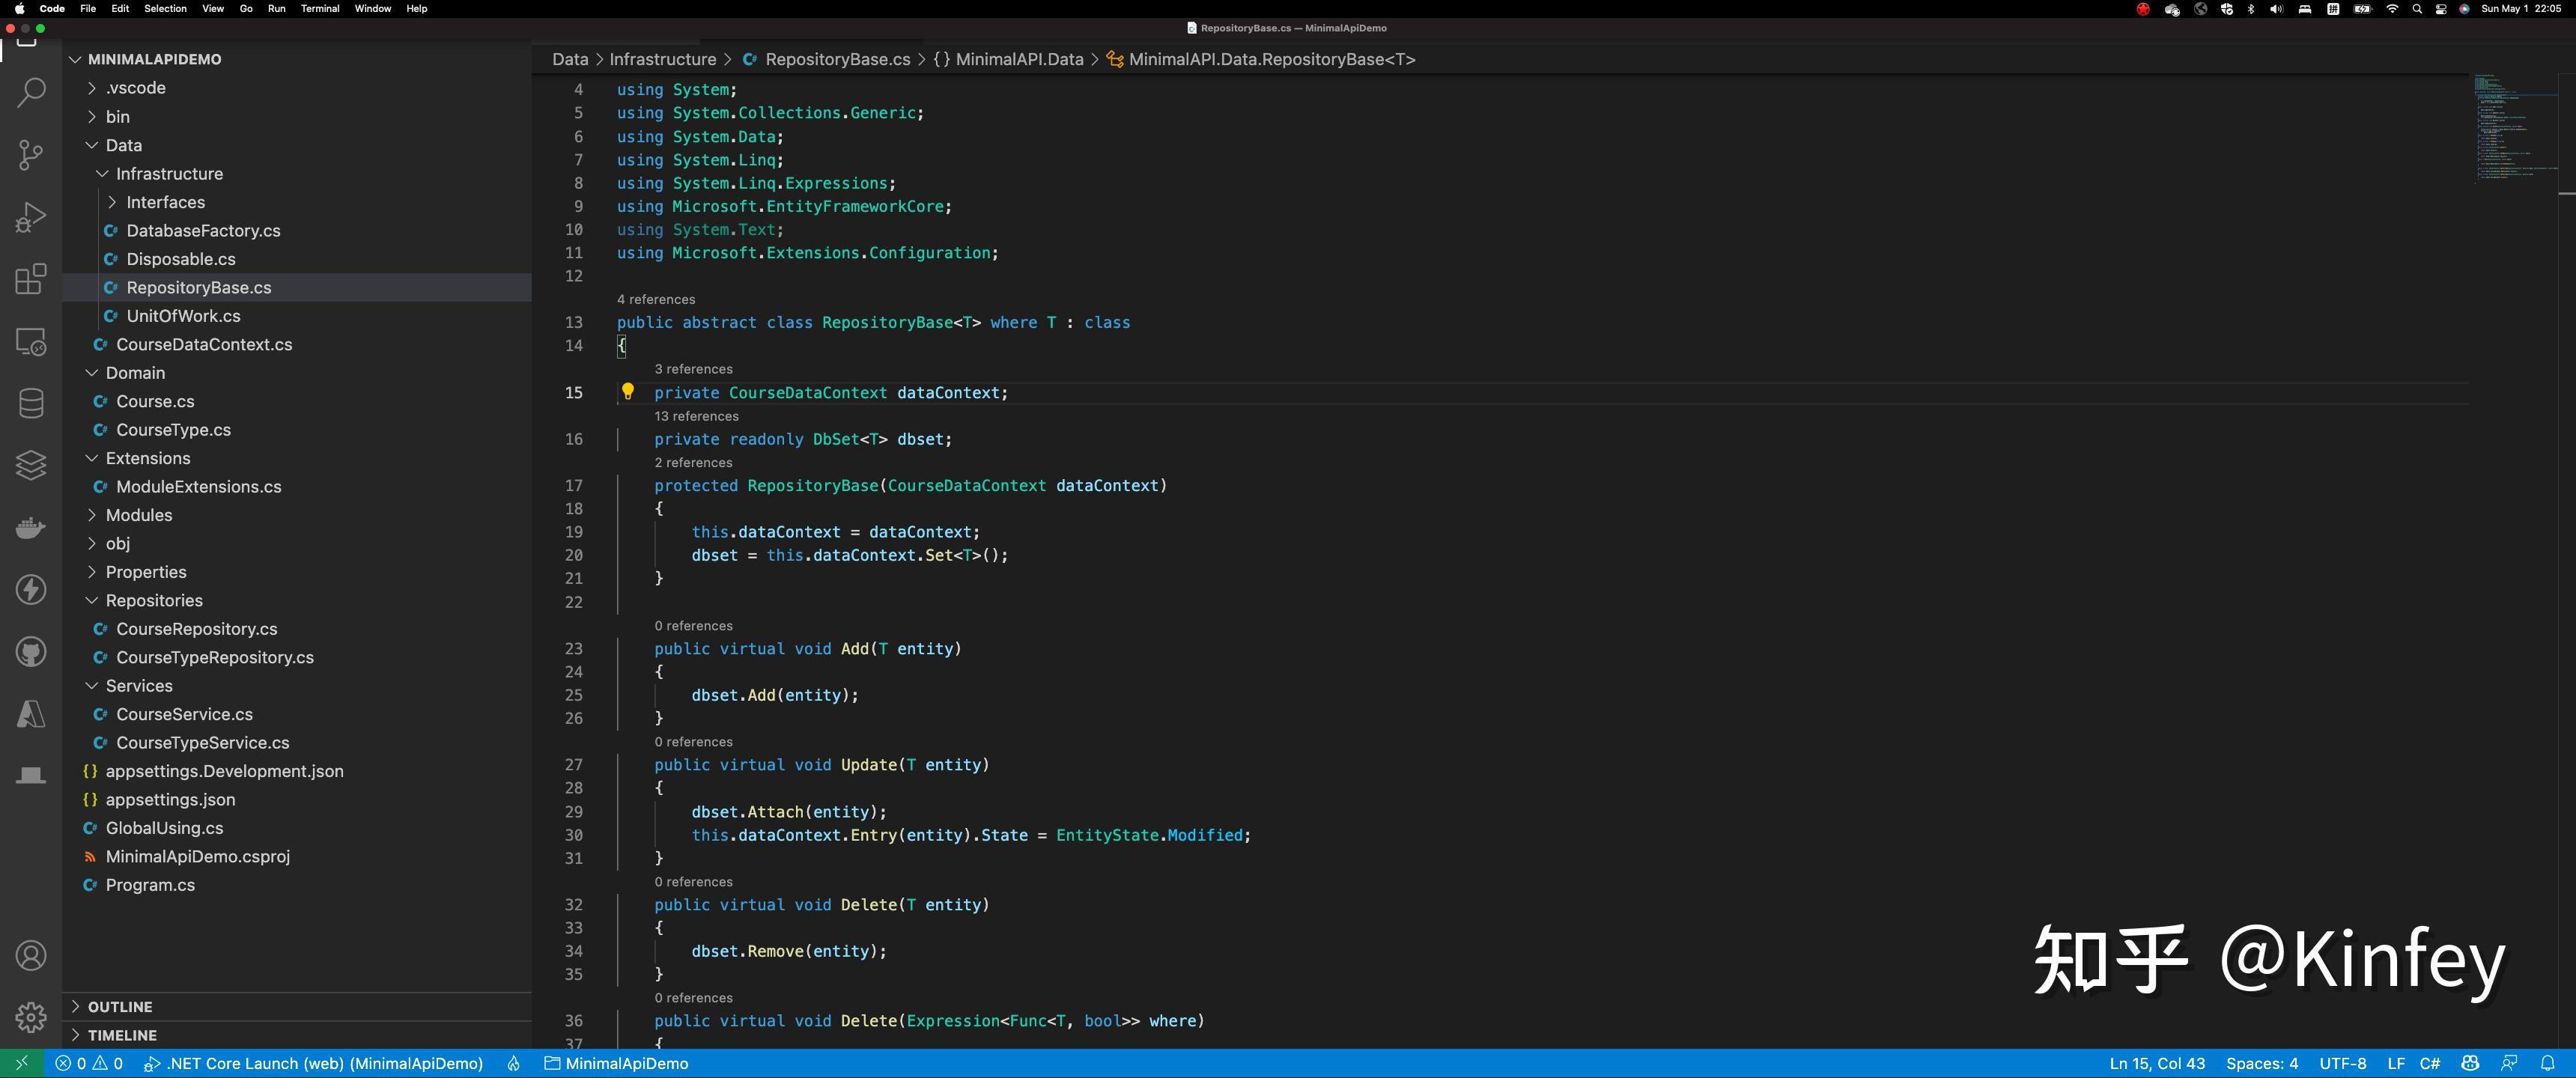Click the Terminal menu in the menu bar
The height and width of the screenshot is (1078, 2576).
click(320, 8)
